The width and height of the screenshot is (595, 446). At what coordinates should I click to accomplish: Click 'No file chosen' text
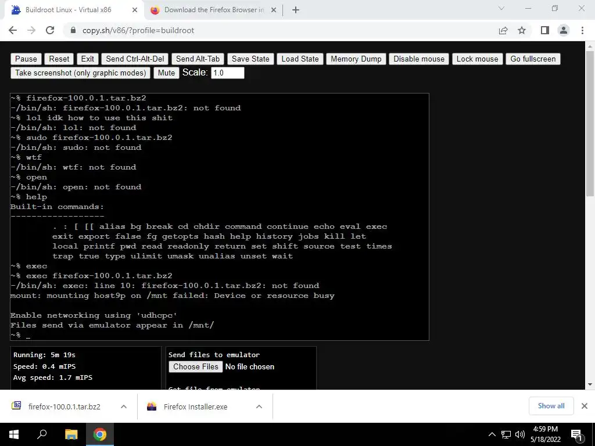(x=250, y=367)
